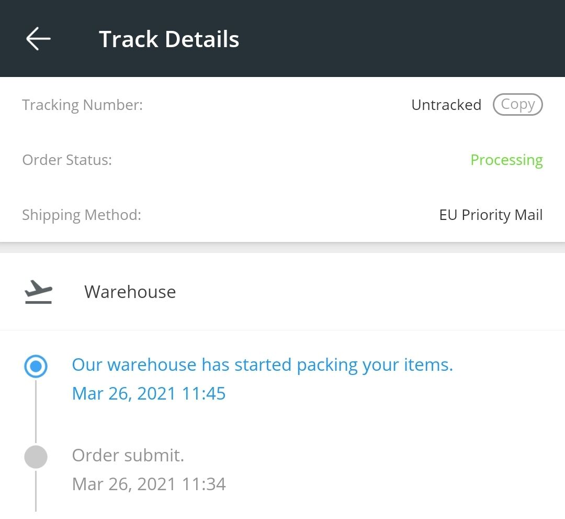Viewport: 565px width, 519px height.
Task: Copy the tracking number
Action: coord(518,105)
